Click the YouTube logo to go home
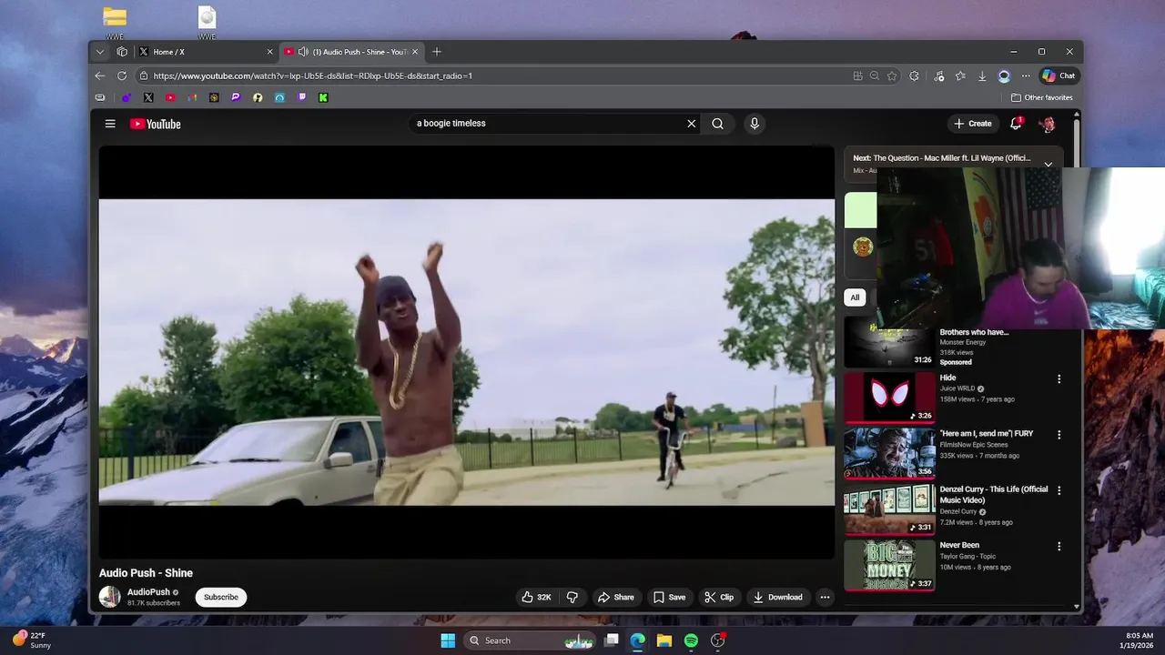This screenshot has width=1165, height=655. point(156,124)
